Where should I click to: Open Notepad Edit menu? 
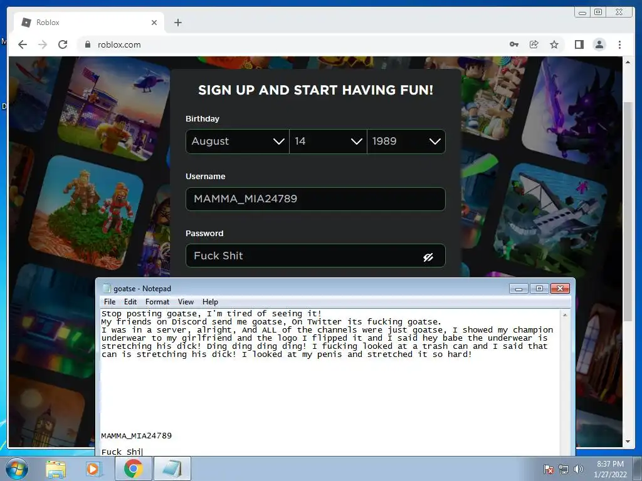(x=130, y=302)
